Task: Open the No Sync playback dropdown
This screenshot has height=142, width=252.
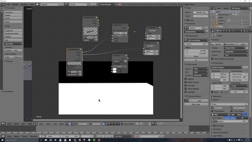Action: [123, 136]
